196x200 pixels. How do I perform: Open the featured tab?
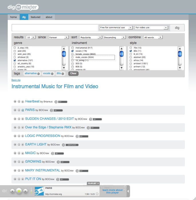(x=35, y=17)
